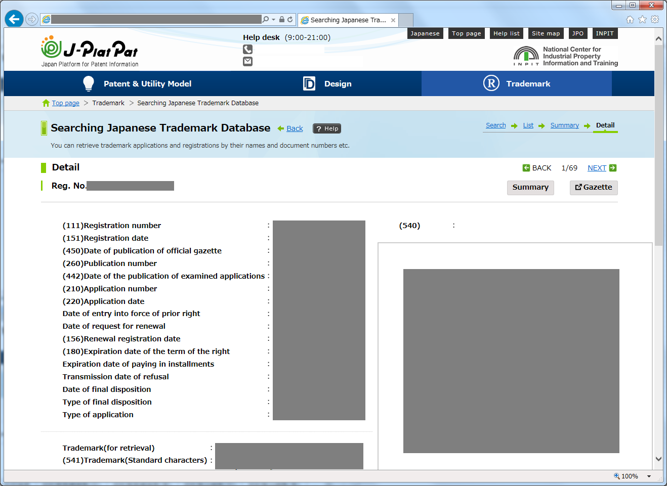667x486 pixels.
Task: Click the page vertical scrollbar down arrow
Action: click(x=658, y=459)
